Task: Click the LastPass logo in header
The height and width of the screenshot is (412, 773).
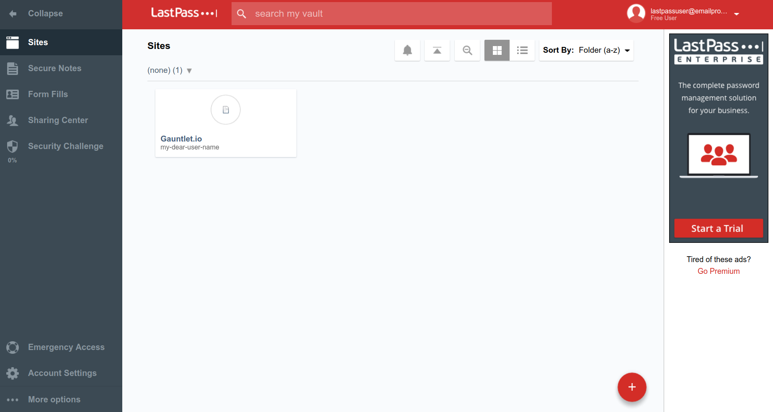Action: click(x=184, y=13)
